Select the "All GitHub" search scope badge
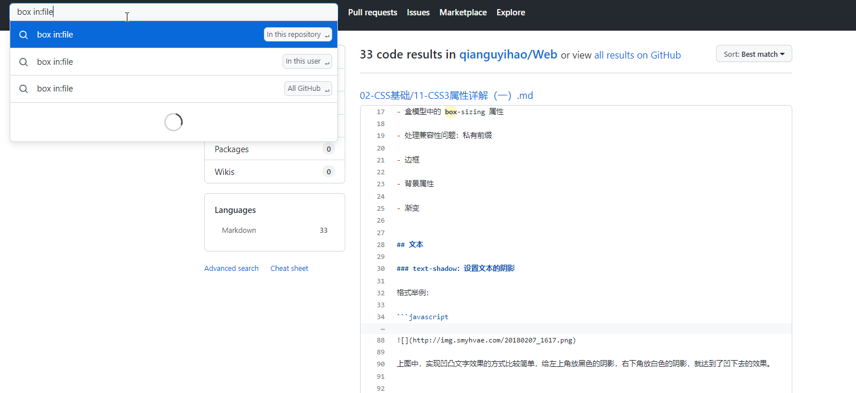Image resolution: width=856 pixels, height=393 pixels. tap(308, 88)
